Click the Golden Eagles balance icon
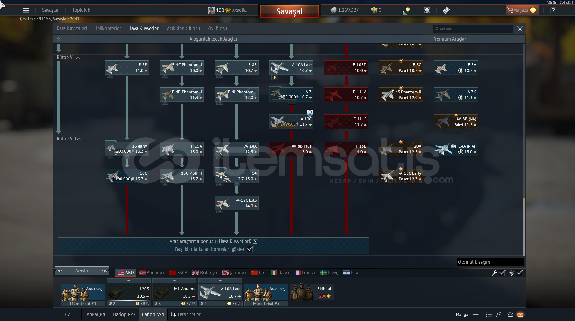 coord(374,10)
